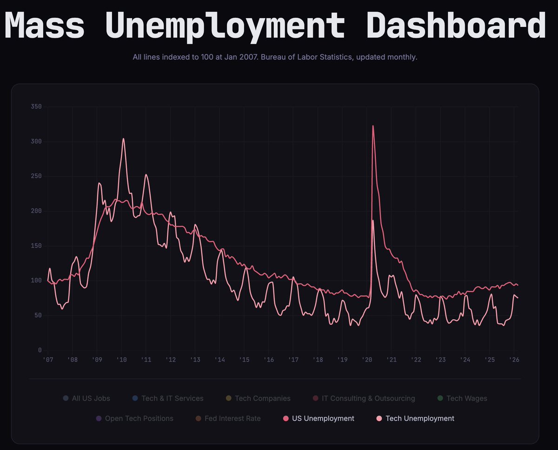This screenshot has width=558, height=450.
Task: Click the 200 y-axis label
Action: pos(37,211)
